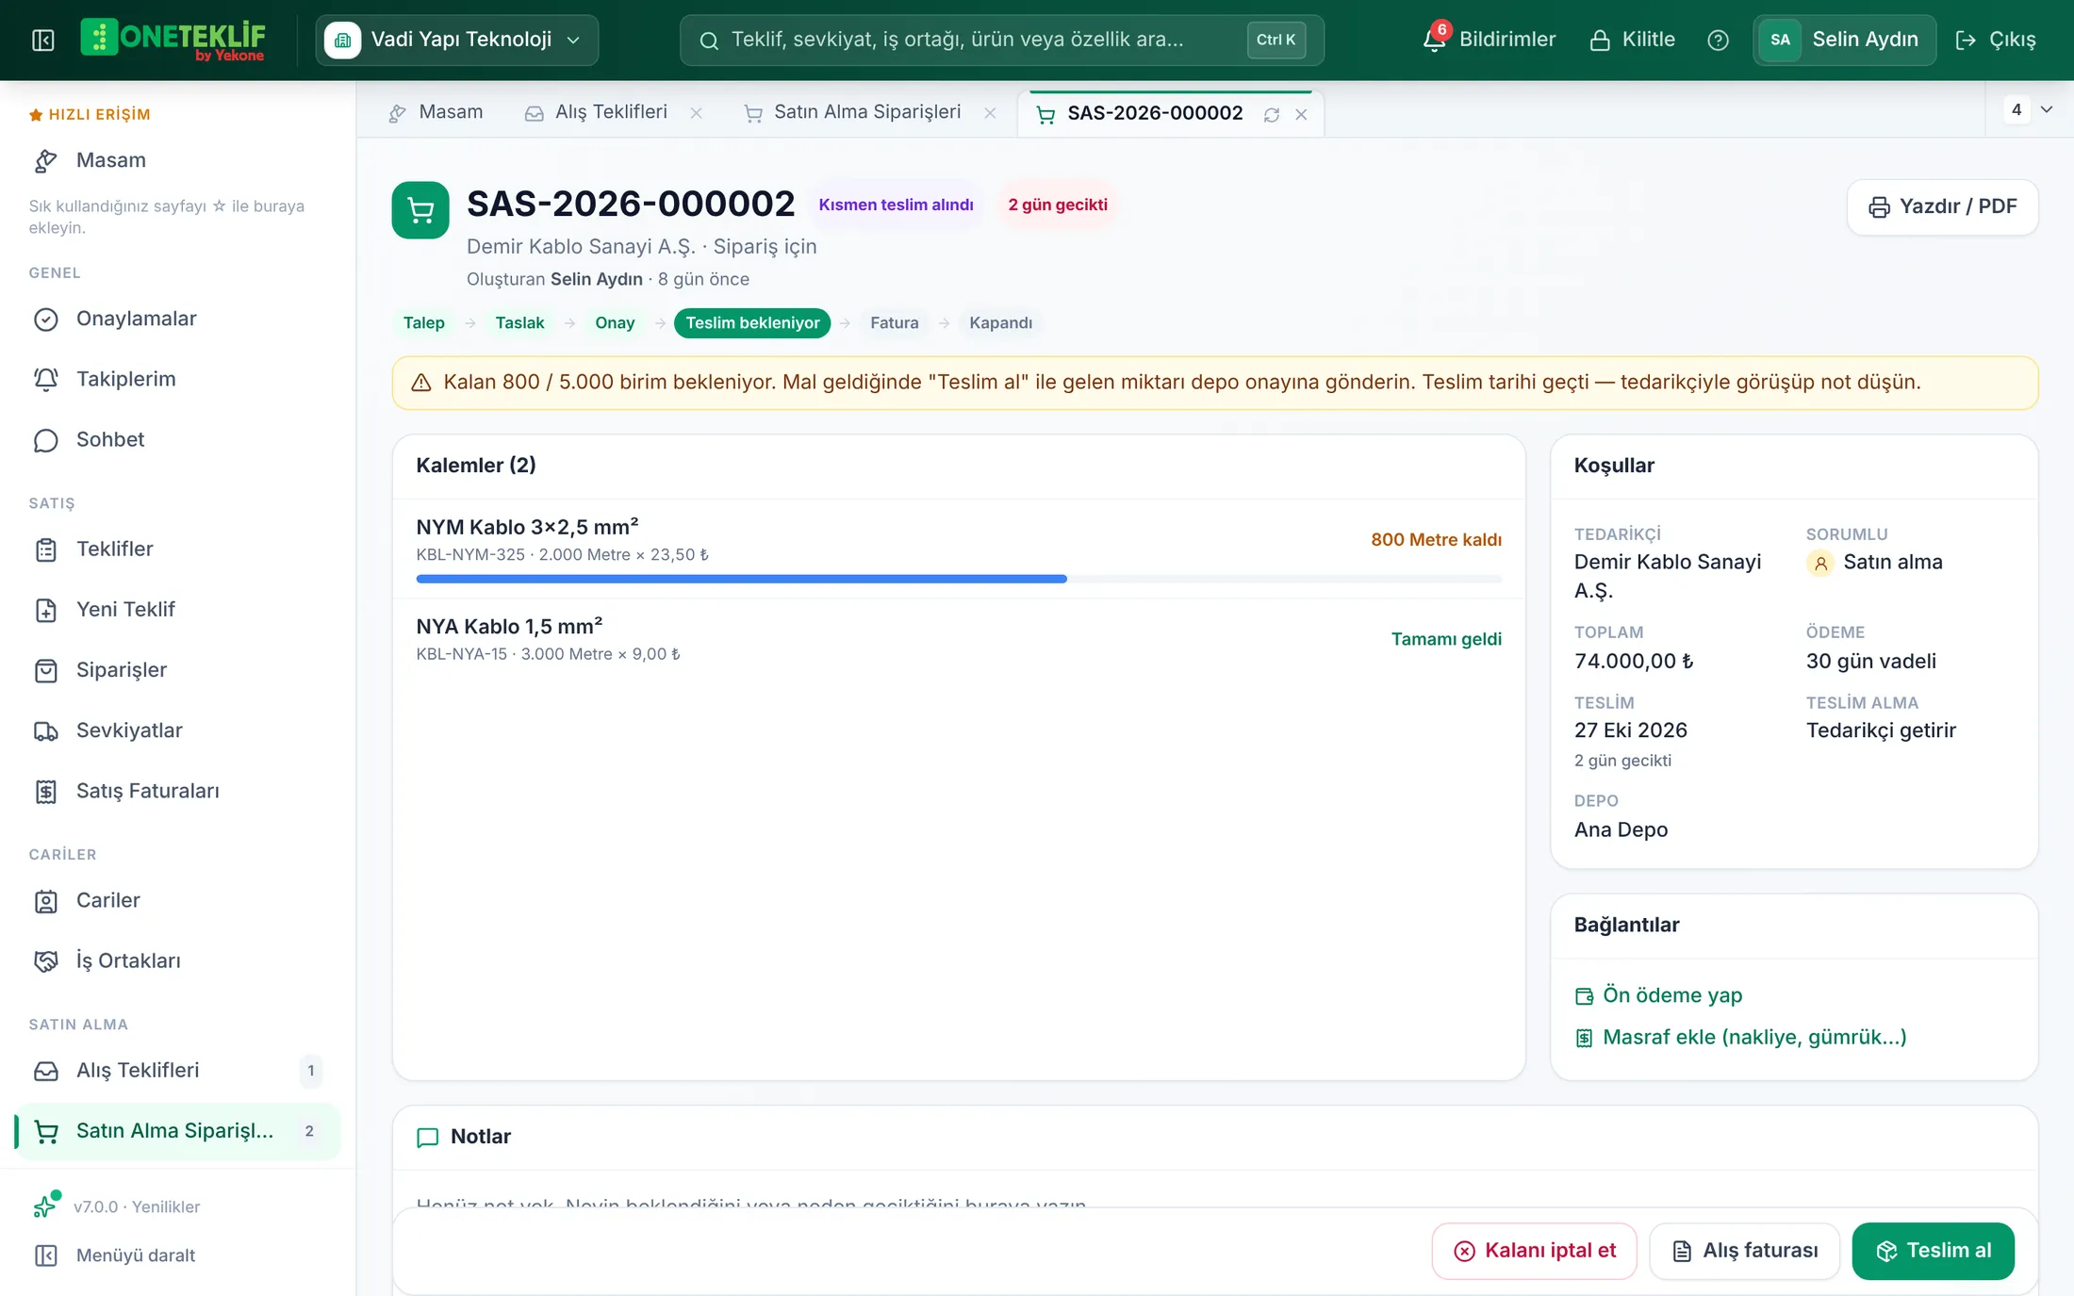2074x1296 pixels.
Task: Open Onaylamalar in the sidebar
Action: coord(177,319)
